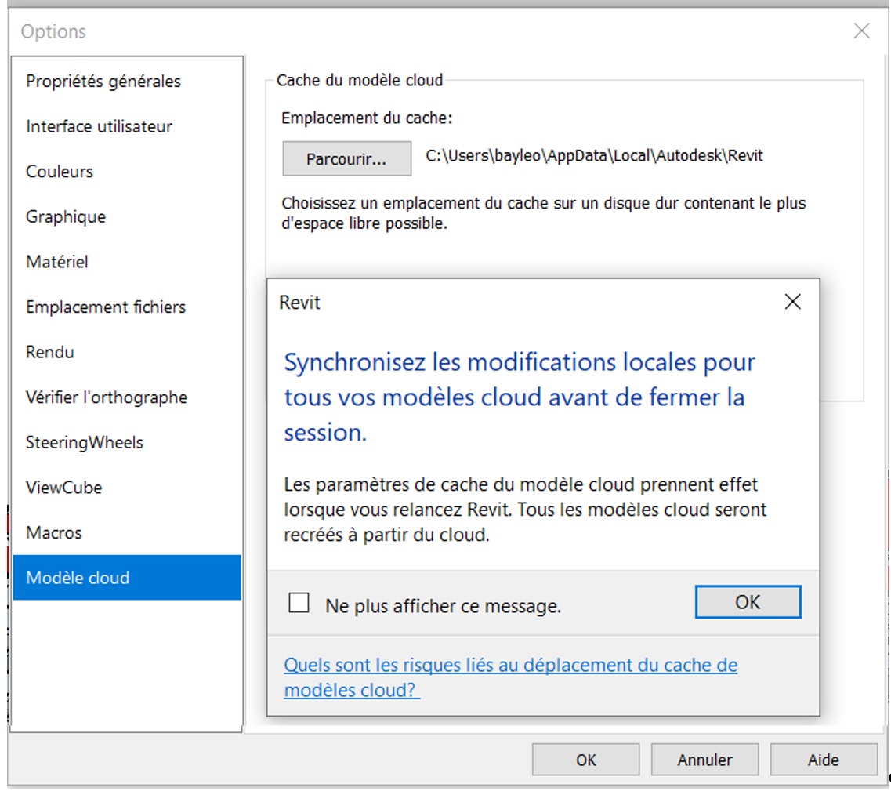Confirm the Revit warning with OK
Viewport: 891px width, 791px height.
click(748, 602)
